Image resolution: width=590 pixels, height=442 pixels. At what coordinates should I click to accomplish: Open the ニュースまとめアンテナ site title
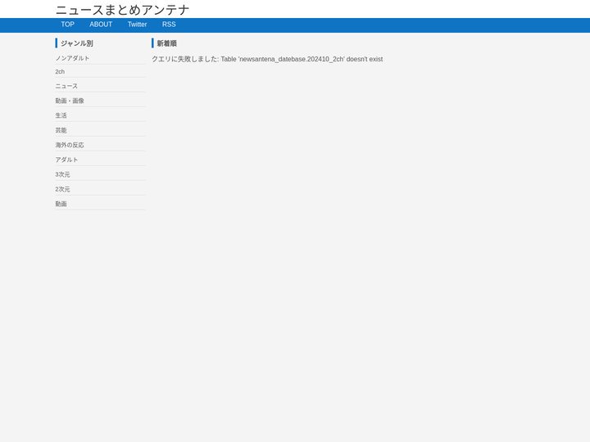click(x=122, y=10)
